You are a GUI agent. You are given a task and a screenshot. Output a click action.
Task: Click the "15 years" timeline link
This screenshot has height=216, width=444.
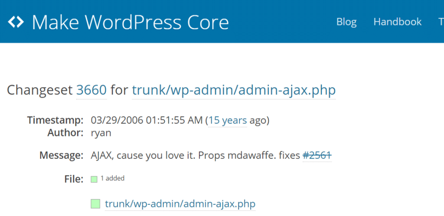pos(228,120)
